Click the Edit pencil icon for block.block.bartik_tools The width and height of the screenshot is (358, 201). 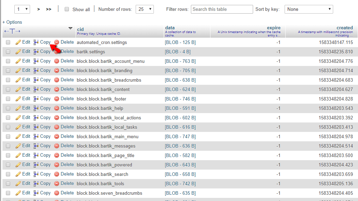tap(18, 184)
